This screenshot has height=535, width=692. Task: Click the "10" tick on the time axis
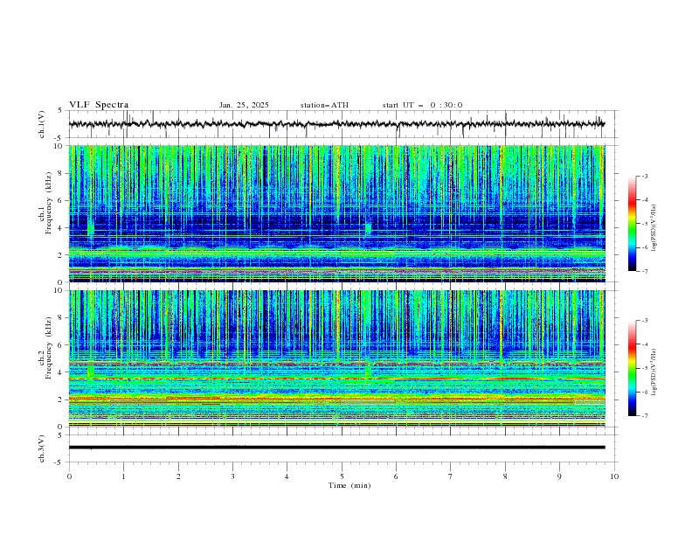click(x=614, y=476)
